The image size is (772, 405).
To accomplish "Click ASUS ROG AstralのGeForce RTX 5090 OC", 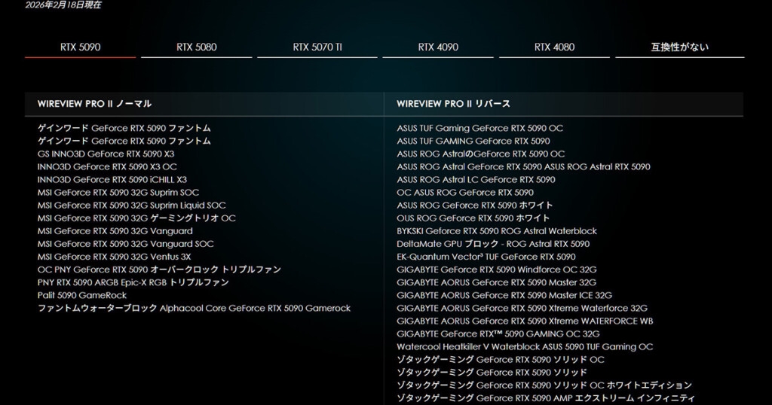I will 480,154.
